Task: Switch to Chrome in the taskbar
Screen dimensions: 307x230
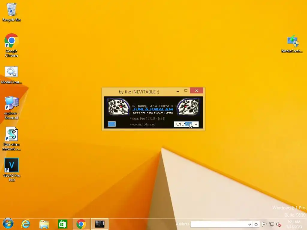Action: click(x=81, y=224)
